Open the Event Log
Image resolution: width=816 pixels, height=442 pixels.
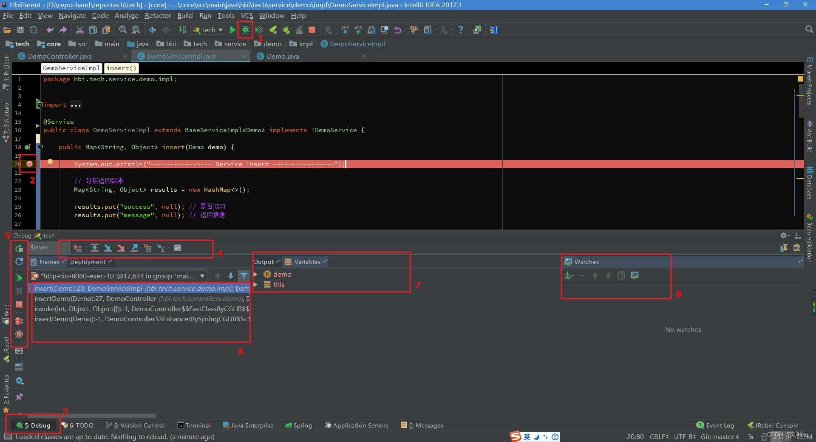click(719, 425)
